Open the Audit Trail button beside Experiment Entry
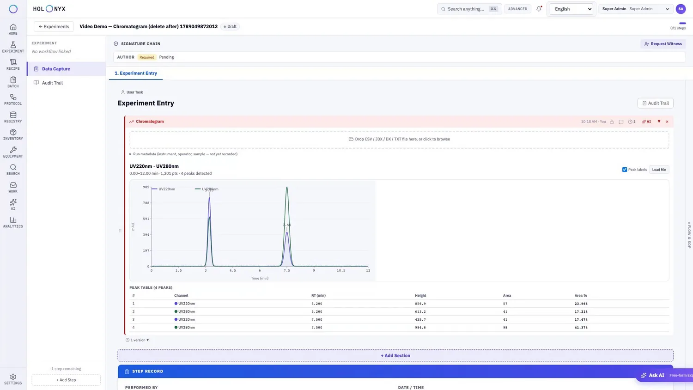 tap(655, 103)
